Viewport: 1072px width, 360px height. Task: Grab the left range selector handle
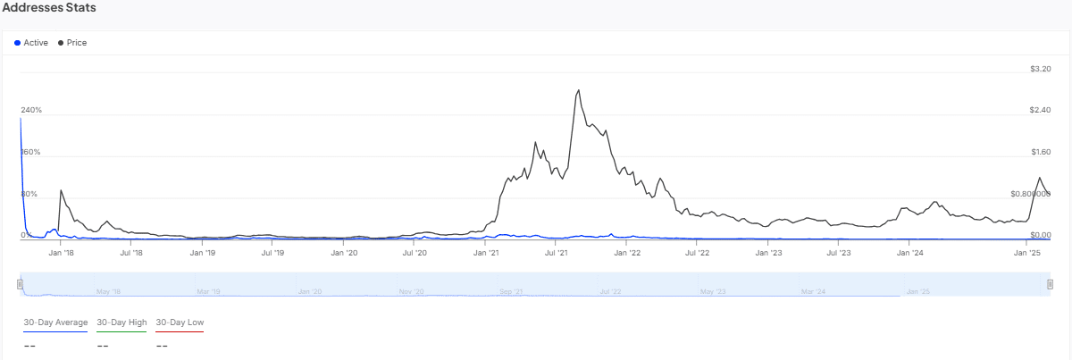[21, 283]
